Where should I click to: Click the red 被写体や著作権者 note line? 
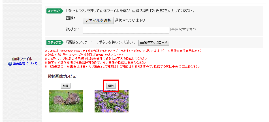pyautogui.click(x=95, y=62)
